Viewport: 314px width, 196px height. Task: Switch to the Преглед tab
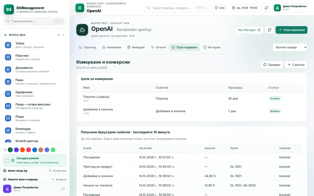coord(88,47)
